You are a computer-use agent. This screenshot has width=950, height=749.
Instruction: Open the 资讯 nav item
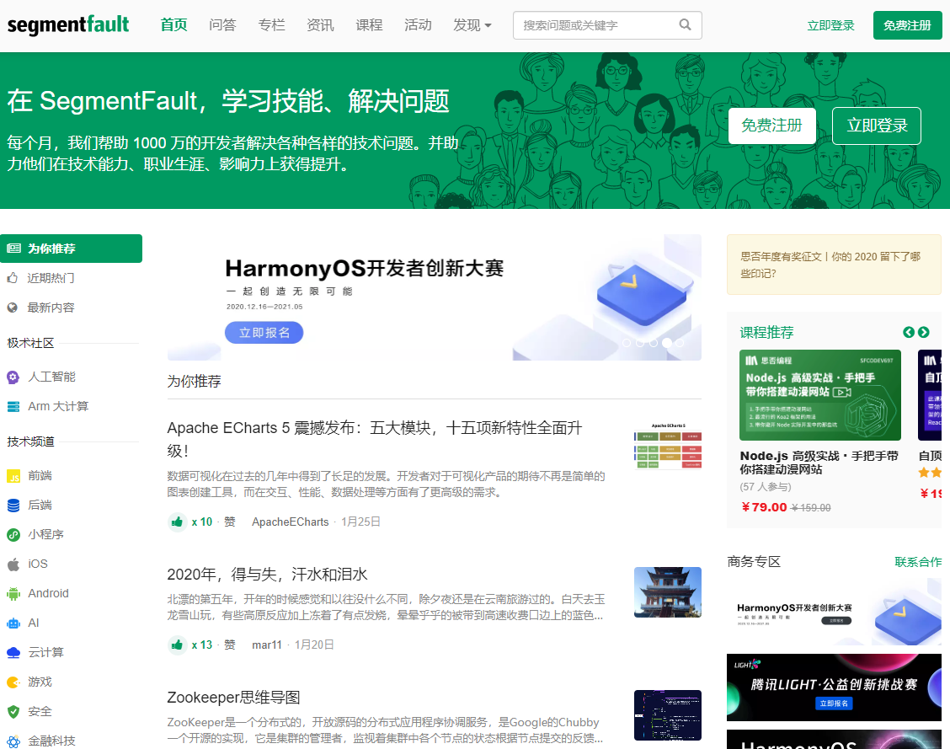coord(320,24)
